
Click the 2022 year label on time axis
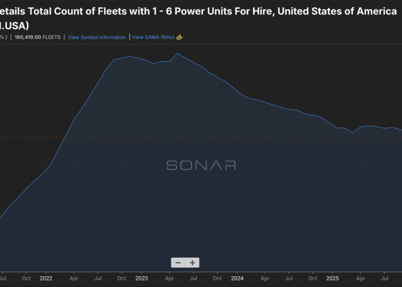coord(46,278)
